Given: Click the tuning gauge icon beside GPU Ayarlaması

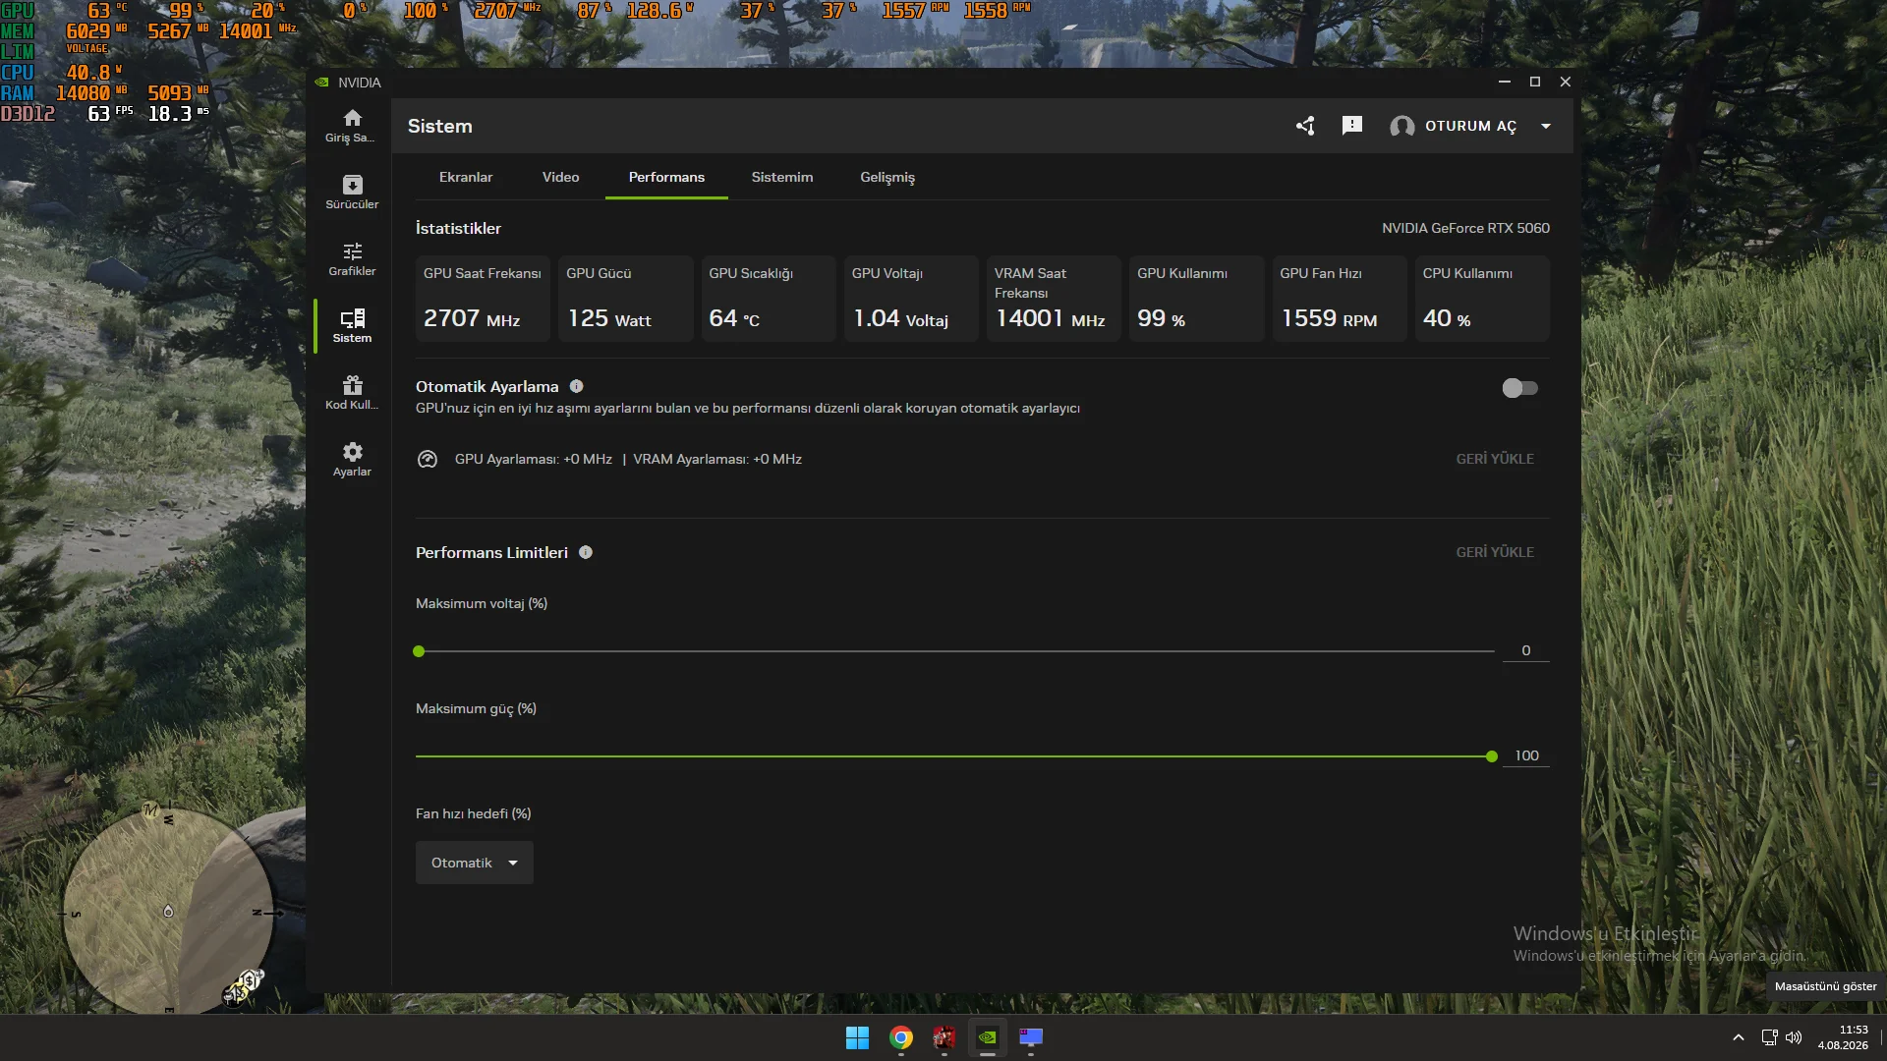Looking at the screenshot, I should (x=428, y=459).
